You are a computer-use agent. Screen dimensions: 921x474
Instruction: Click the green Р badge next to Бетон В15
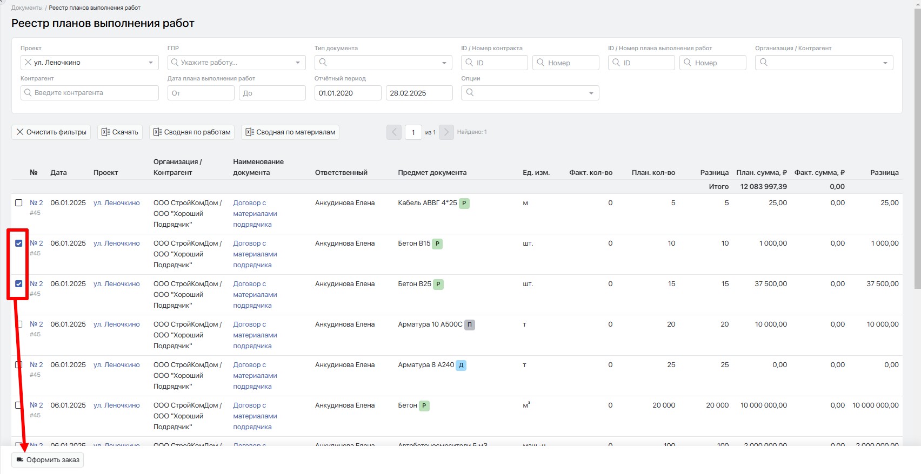tap(437, 244)
